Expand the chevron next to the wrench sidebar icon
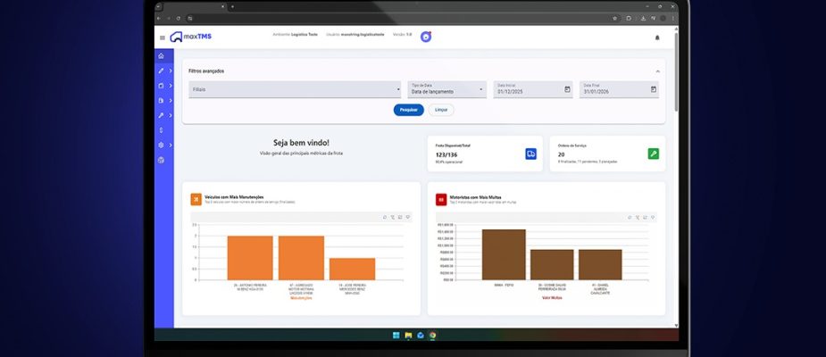The width and height of the screenshot is (826, 357). click(171, 115)
